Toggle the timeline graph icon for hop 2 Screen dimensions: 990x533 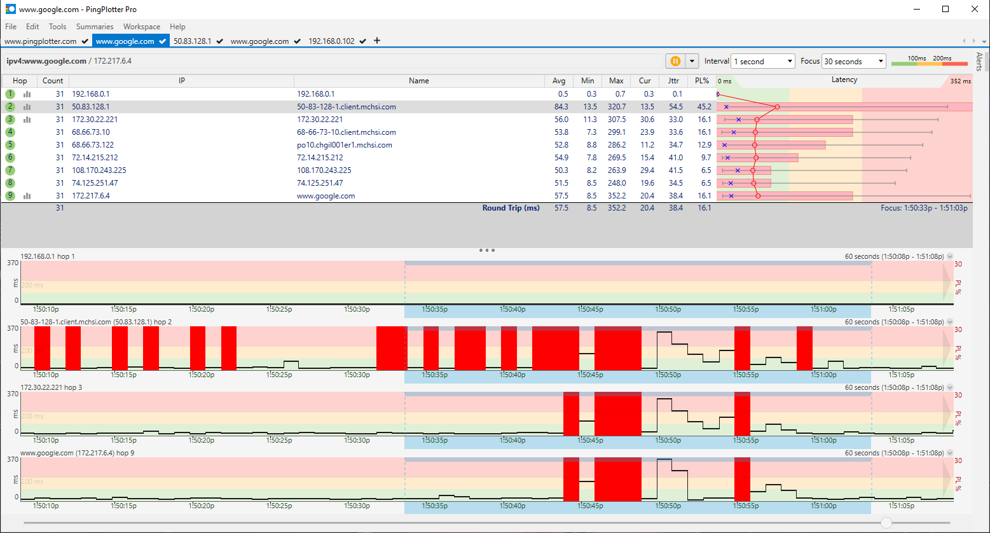[27, 107]
